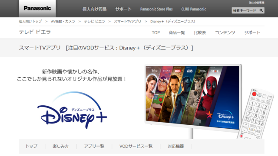
Task: Open the トップ tab in the app menu
Action: coord(31,146)
